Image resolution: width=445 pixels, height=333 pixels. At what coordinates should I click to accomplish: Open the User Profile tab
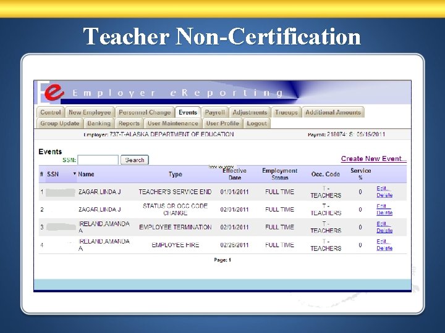[x=222, y=123]
